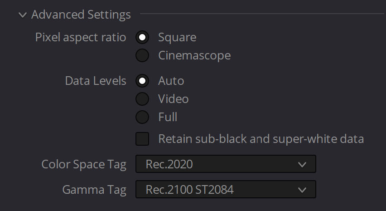
Task: Click the Advanced Settings section heading
Action: 81,15
